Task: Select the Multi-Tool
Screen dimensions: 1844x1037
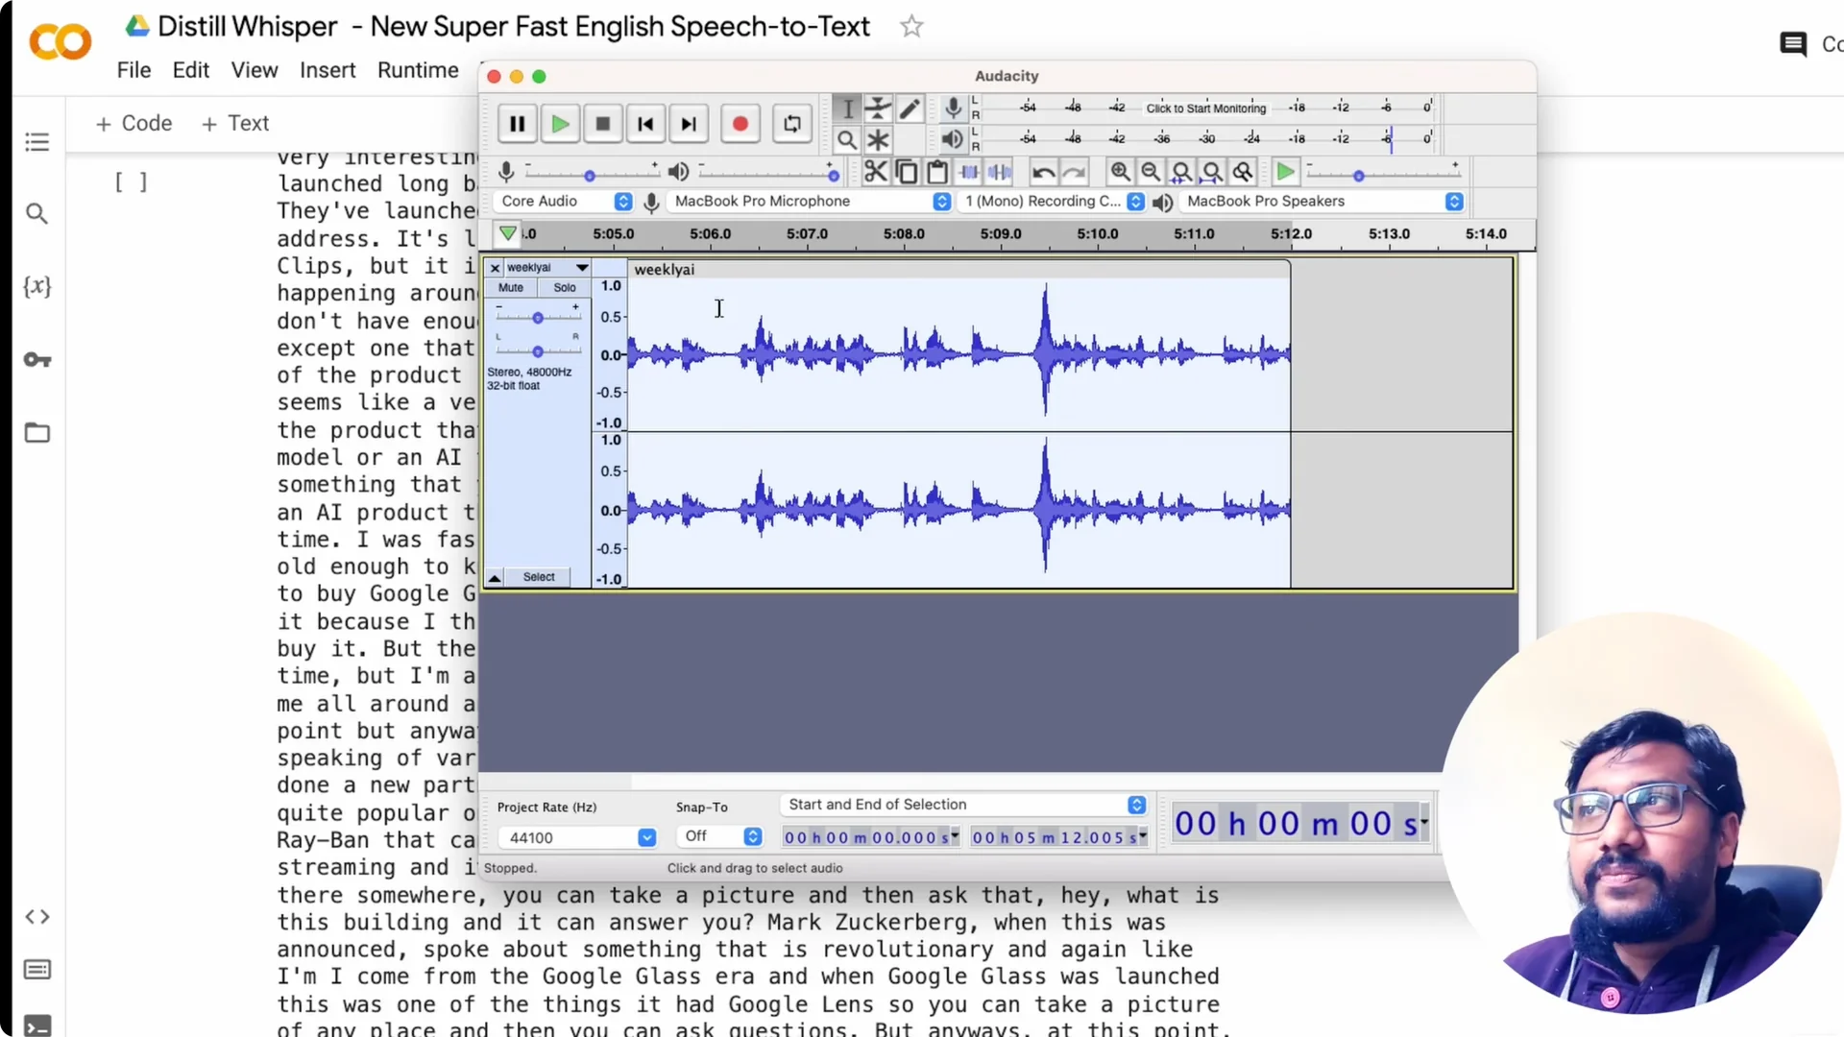Action: click(879, 140)
